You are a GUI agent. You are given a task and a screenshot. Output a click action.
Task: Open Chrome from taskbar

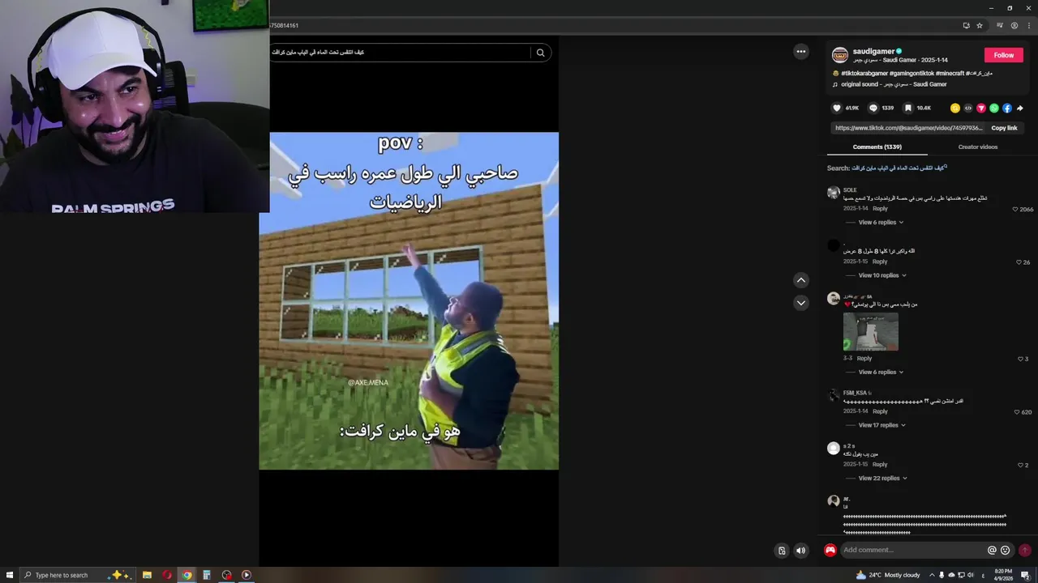click(x=187, y=575)
